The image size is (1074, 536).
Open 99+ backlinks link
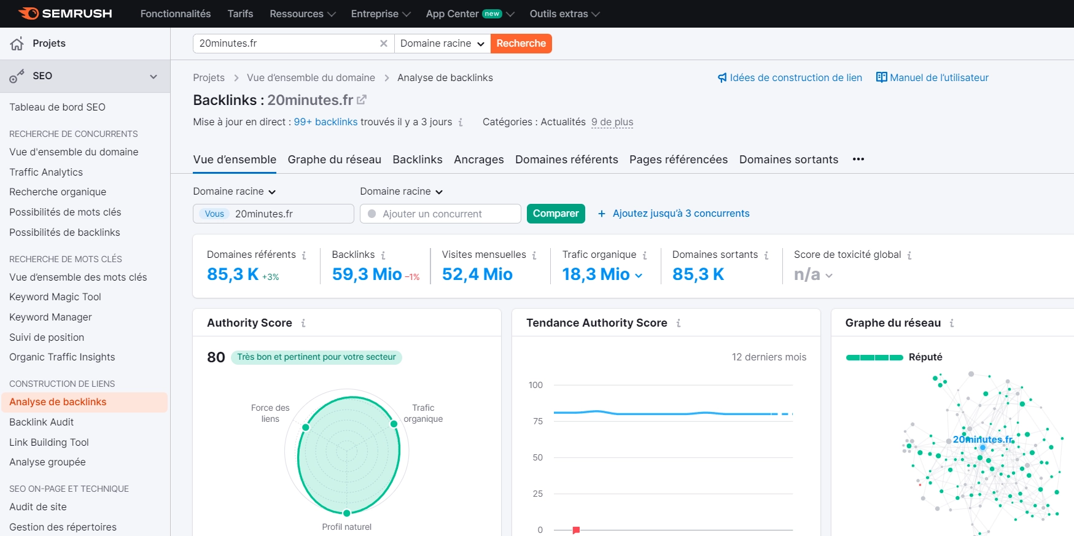325,122
